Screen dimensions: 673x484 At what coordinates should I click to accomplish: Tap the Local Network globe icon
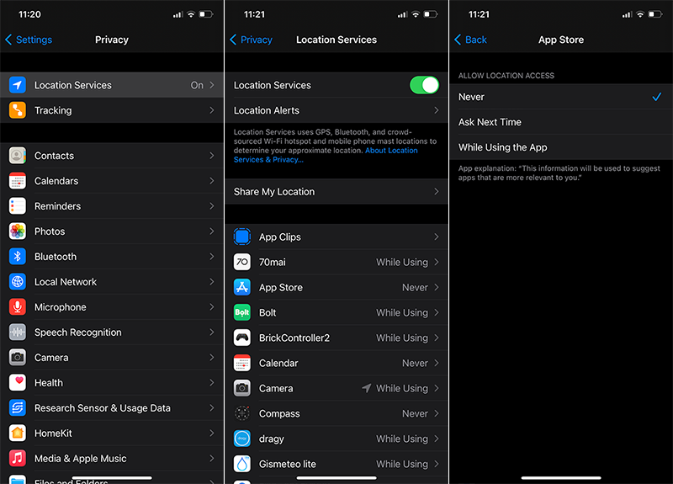[x=18, y=282]
